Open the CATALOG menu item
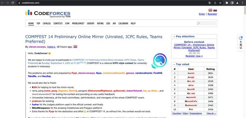This screenshot has height=118, width=246. coord(47,23)
